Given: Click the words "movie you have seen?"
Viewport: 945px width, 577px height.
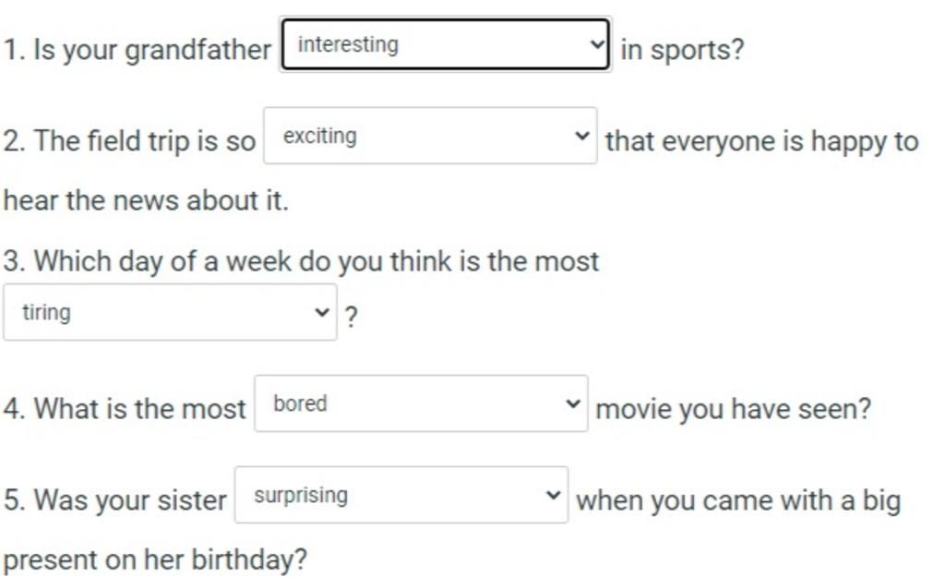Looking at the screenshot, I should click(733, 409).
